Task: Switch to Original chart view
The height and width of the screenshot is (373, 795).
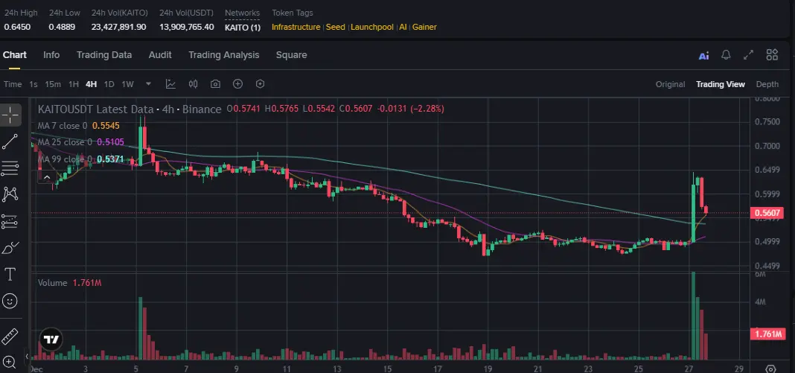Action: [670, 84]
